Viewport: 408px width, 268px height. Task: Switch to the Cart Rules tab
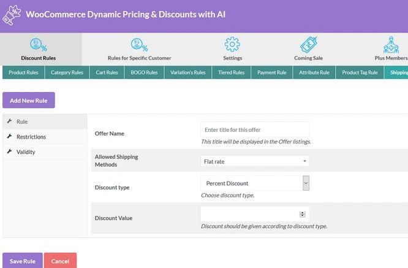(x=107, y=72)
